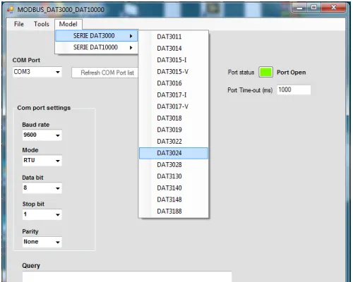Screen dimensions: 353x282
Task: Click the SERIE DAT10000 submenu arrow
Action: click(x=131, y=48)
